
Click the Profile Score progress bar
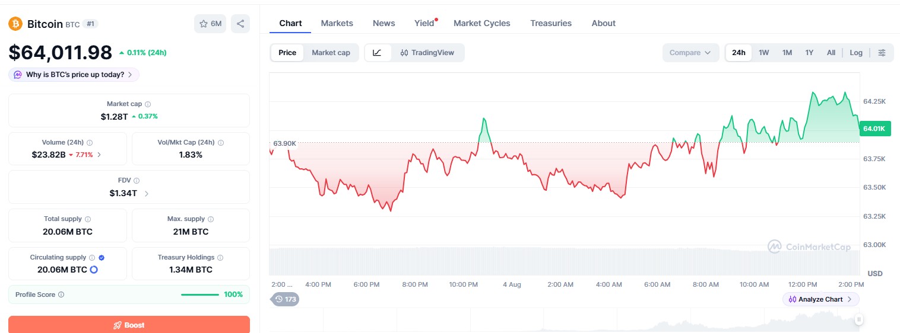click(199, 294)
